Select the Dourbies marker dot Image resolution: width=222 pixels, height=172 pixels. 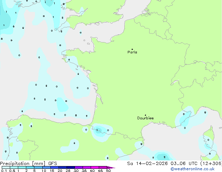(145, 115)
